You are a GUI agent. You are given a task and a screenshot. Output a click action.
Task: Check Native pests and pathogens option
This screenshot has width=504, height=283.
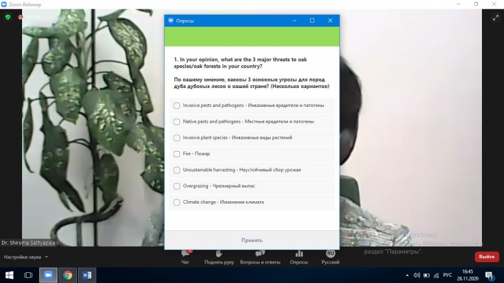point(177,121)
